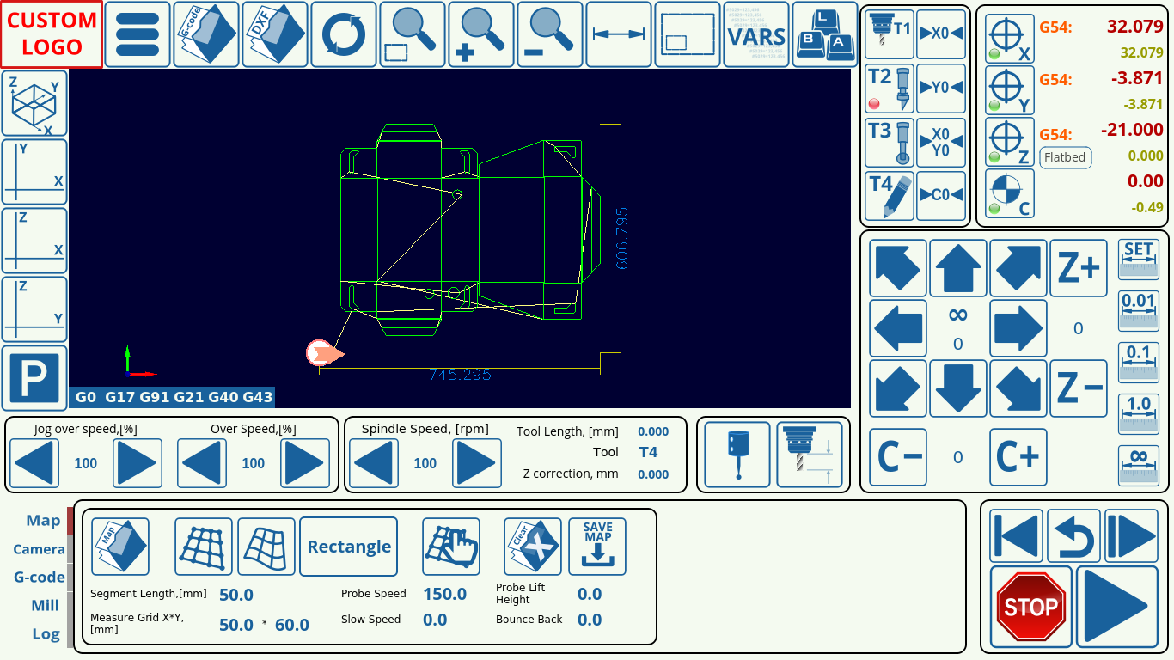The height and width of the screenshot is (660, 1174).
Task: Enable continuous infinity jog mode
Action: pos(1138,465)
